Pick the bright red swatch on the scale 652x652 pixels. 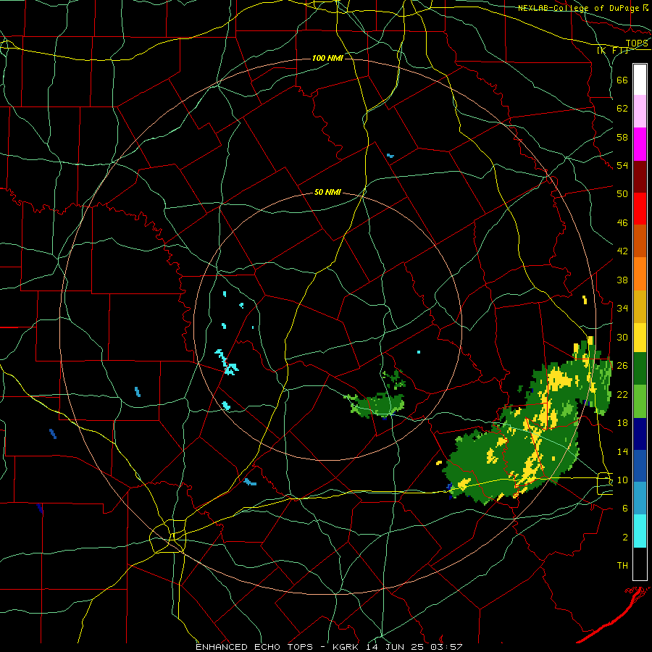pyautogui.click(x=640, y=209)
